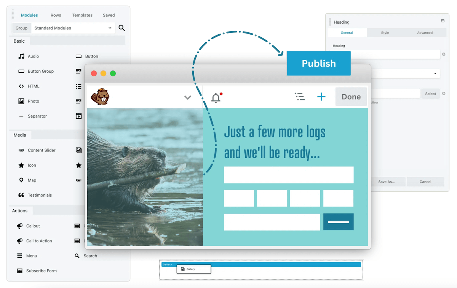Image resolution: width=457 pixels, height=288 pixels.
Task: Click the wide top input in the form
Action: click(x=289, y=175)
